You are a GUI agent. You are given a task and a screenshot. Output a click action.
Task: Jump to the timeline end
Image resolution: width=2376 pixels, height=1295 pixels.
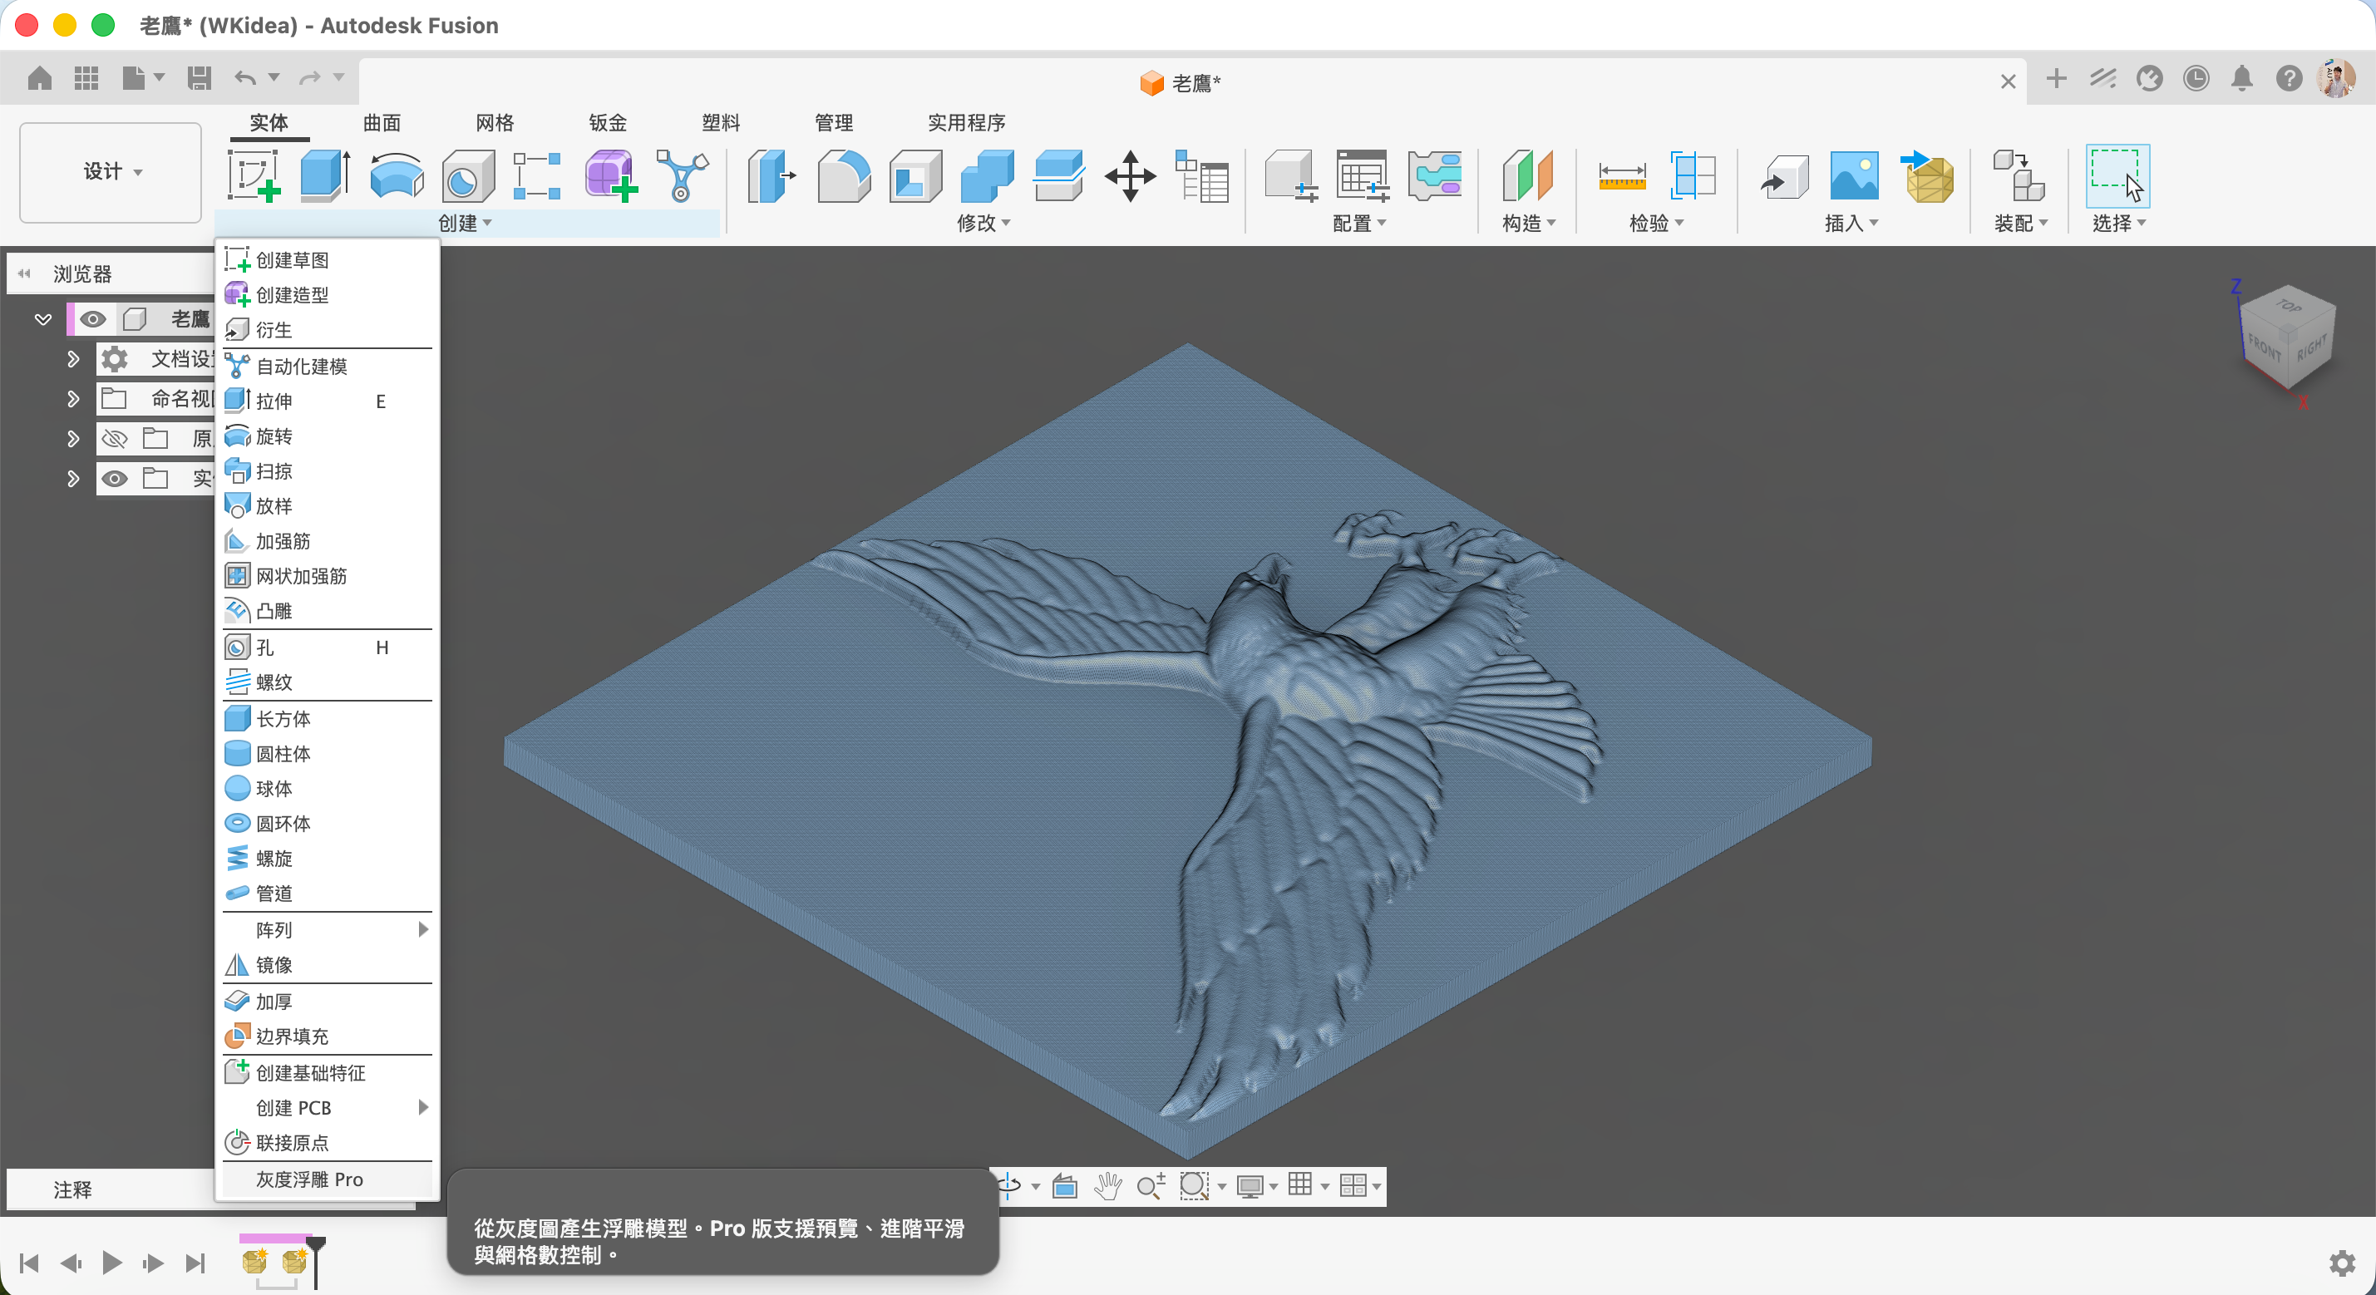pos(195,1263)
